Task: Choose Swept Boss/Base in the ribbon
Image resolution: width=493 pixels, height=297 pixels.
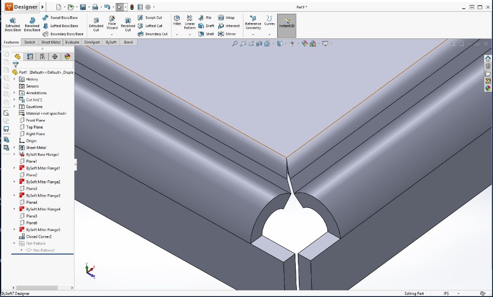Action: (x=61, y=17)
